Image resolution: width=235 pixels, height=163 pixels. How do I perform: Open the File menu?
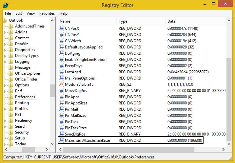point(8,13)
